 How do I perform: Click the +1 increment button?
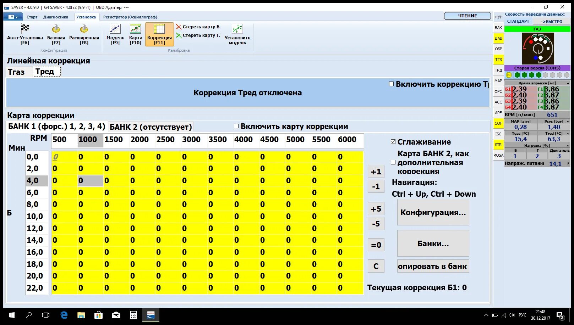(x=376, y=172)
